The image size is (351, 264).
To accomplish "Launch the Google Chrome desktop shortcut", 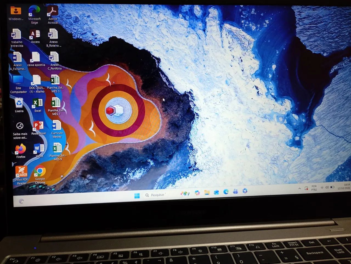I will click(40, 175).
